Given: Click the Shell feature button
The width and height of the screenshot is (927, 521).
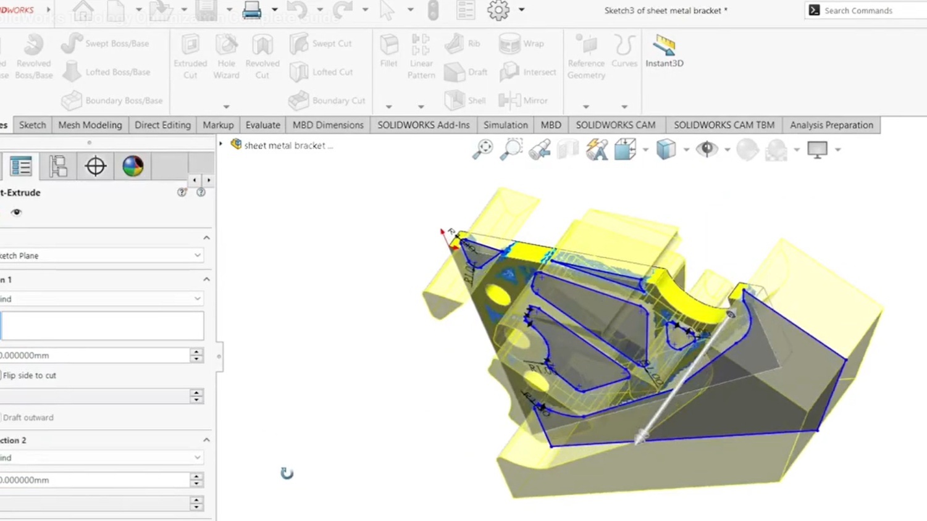Looking at the screenshot, I should point(465,100).
